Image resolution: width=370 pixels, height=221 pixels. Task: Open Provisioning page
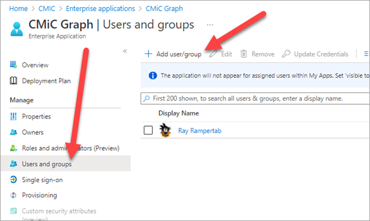(x=40, y=195)
